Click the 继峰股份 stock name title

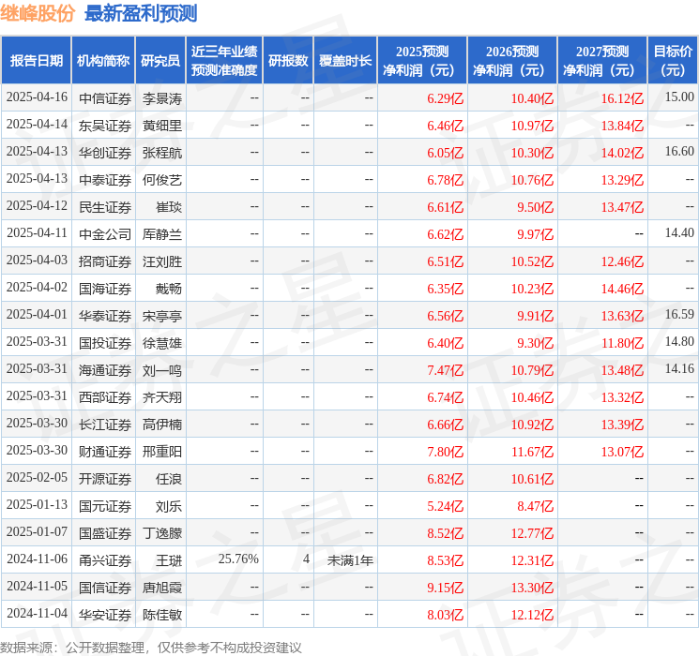click(x=38, y=13)
